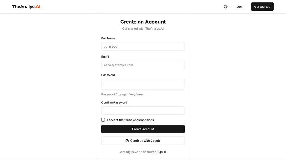286x160 pixels.
Task: Check the accept terms and conditions checkbox
Action: click(x=103, y=120)
